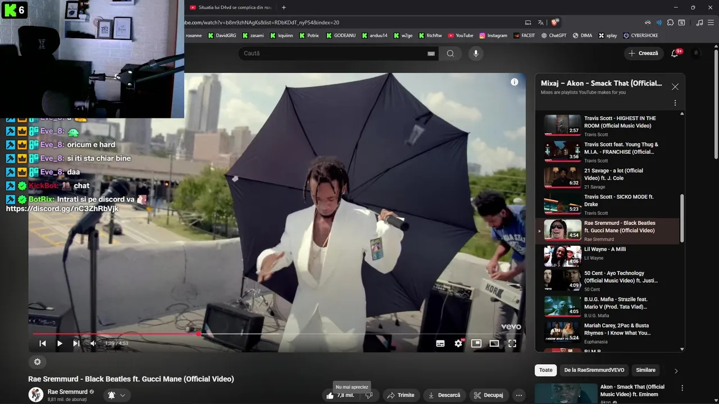This screenshot has height=404, width=719.
Task: Open options for Akon Smack That suggestion
Action: click(x=682, y=388)
